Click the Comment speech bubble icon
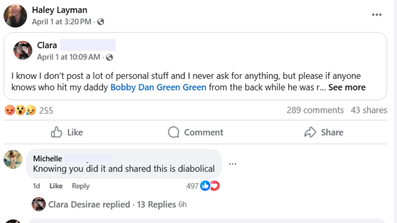This screenshot has height=223, width=397. tap(173, 132)
